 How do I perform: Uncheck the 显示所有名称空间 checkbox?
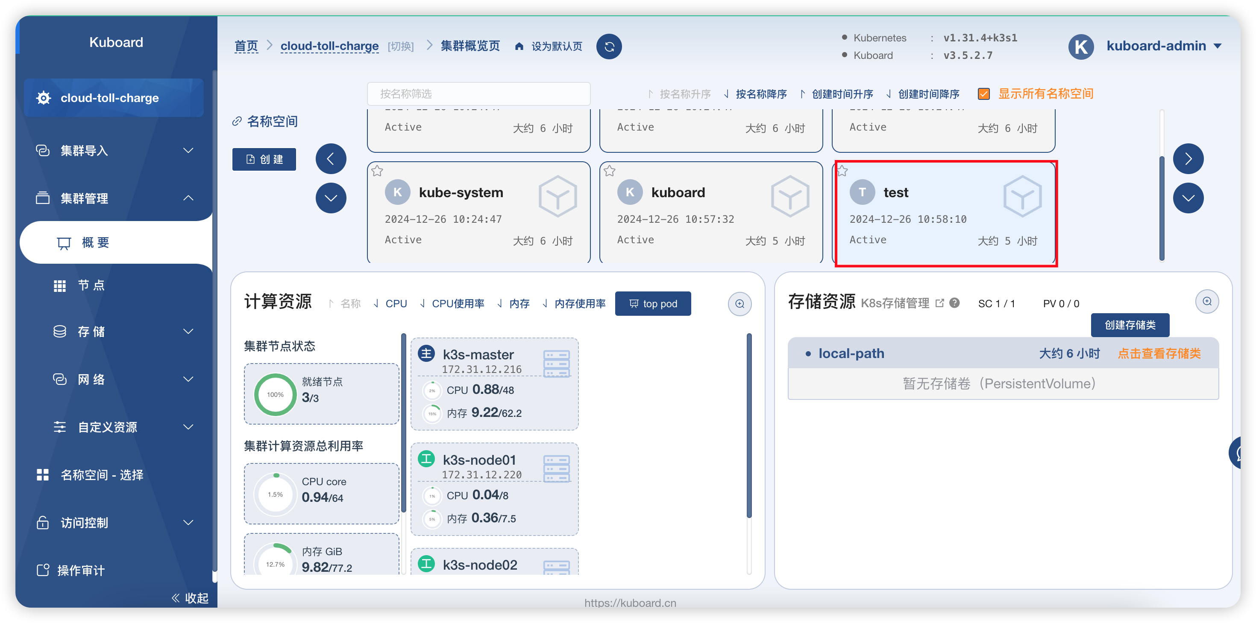(x=984, y=93)
